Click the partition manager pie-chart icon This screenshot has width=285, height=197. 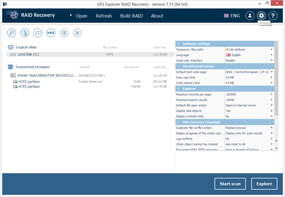[25, 33]
